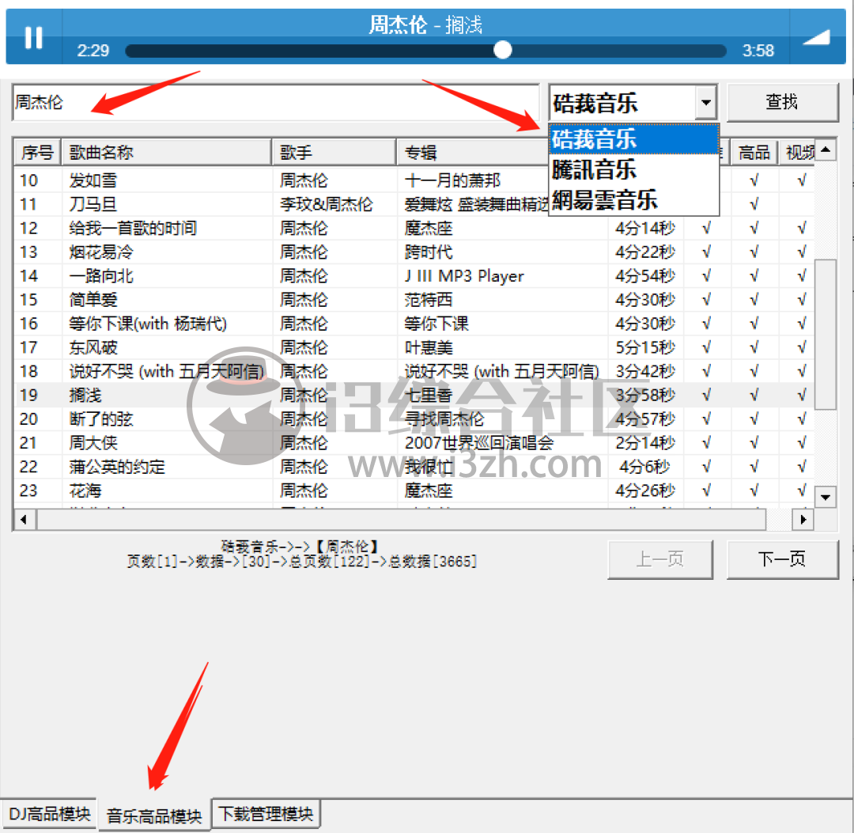Sort by the 序号 column header
854x833 pixels.
coord(37,152)
